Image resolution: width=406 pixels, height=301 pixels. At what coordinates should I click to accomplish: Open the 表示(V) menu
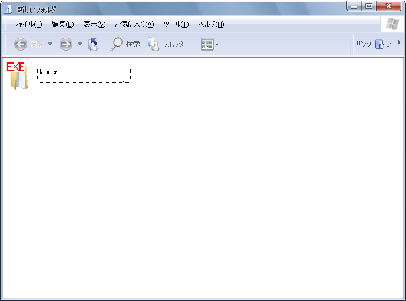coord(94,24)
